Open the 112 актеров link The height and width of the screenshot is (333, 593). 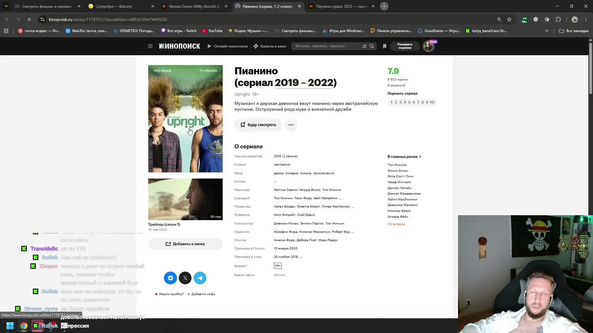(396, 224)
